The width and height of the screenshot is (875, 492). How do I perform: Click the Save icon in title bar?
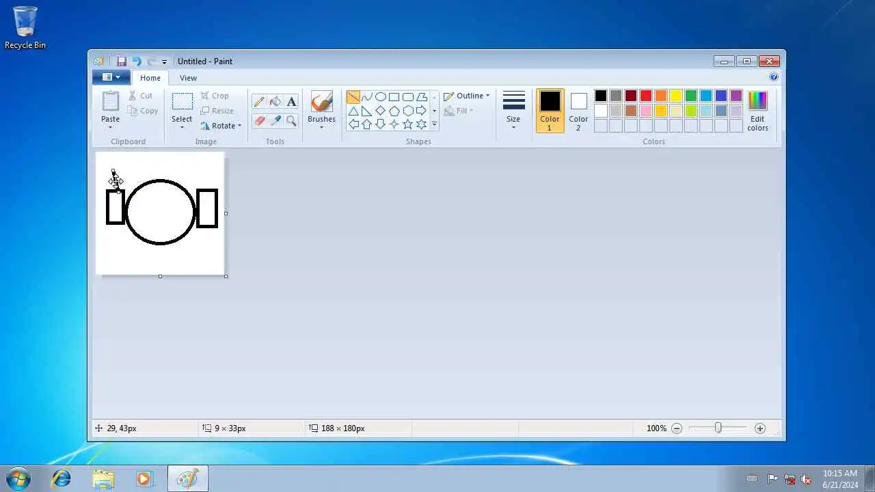click(122, 61)
